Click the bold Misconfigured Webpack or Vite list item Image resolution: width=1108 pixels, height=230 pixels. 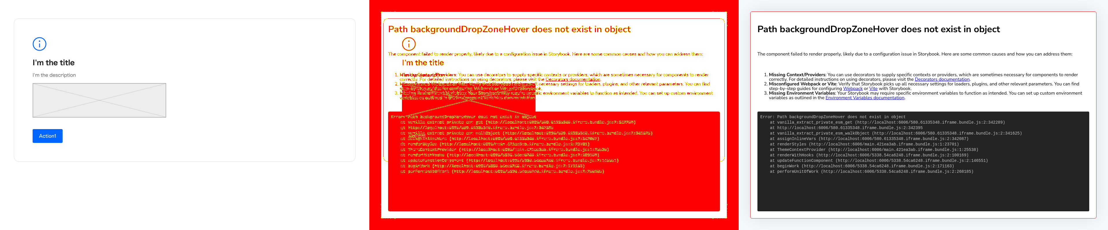click(x=924, y=86)
